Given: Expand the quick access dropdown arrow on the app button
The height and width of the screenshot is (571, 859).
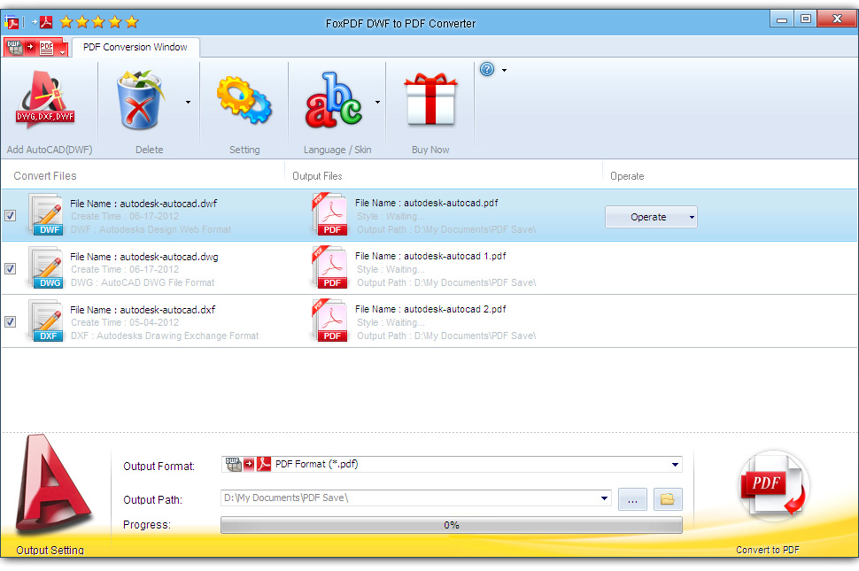Looking at the screenshot, I should 63,52.
